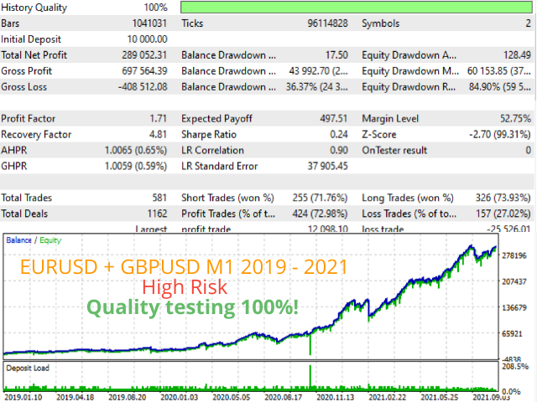Image resolution: width=537 pixels, height=402 pixels.
Task: Click the Expected Payoff value 497.51
Action: pyautogui.click(x=334, y=119)
